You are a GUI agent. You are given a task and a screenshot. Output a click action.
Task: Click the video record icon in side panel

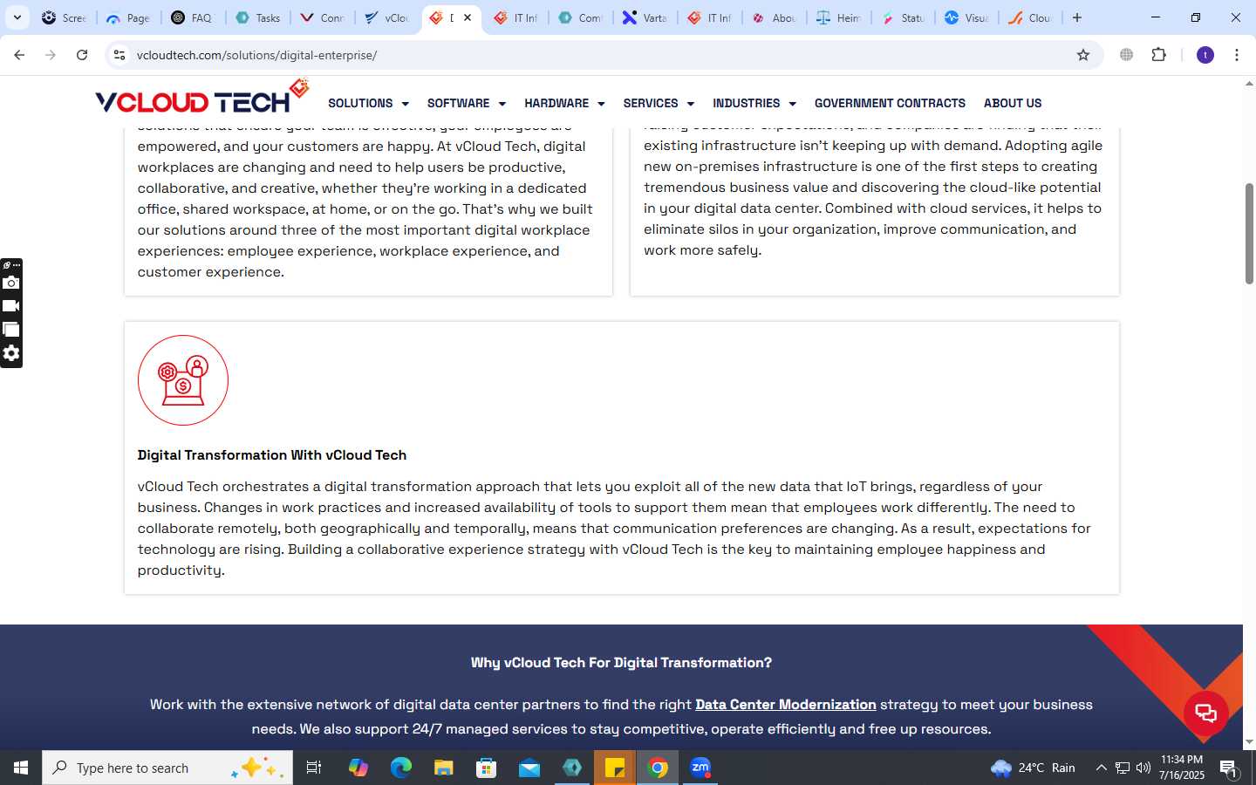[11, 306]
